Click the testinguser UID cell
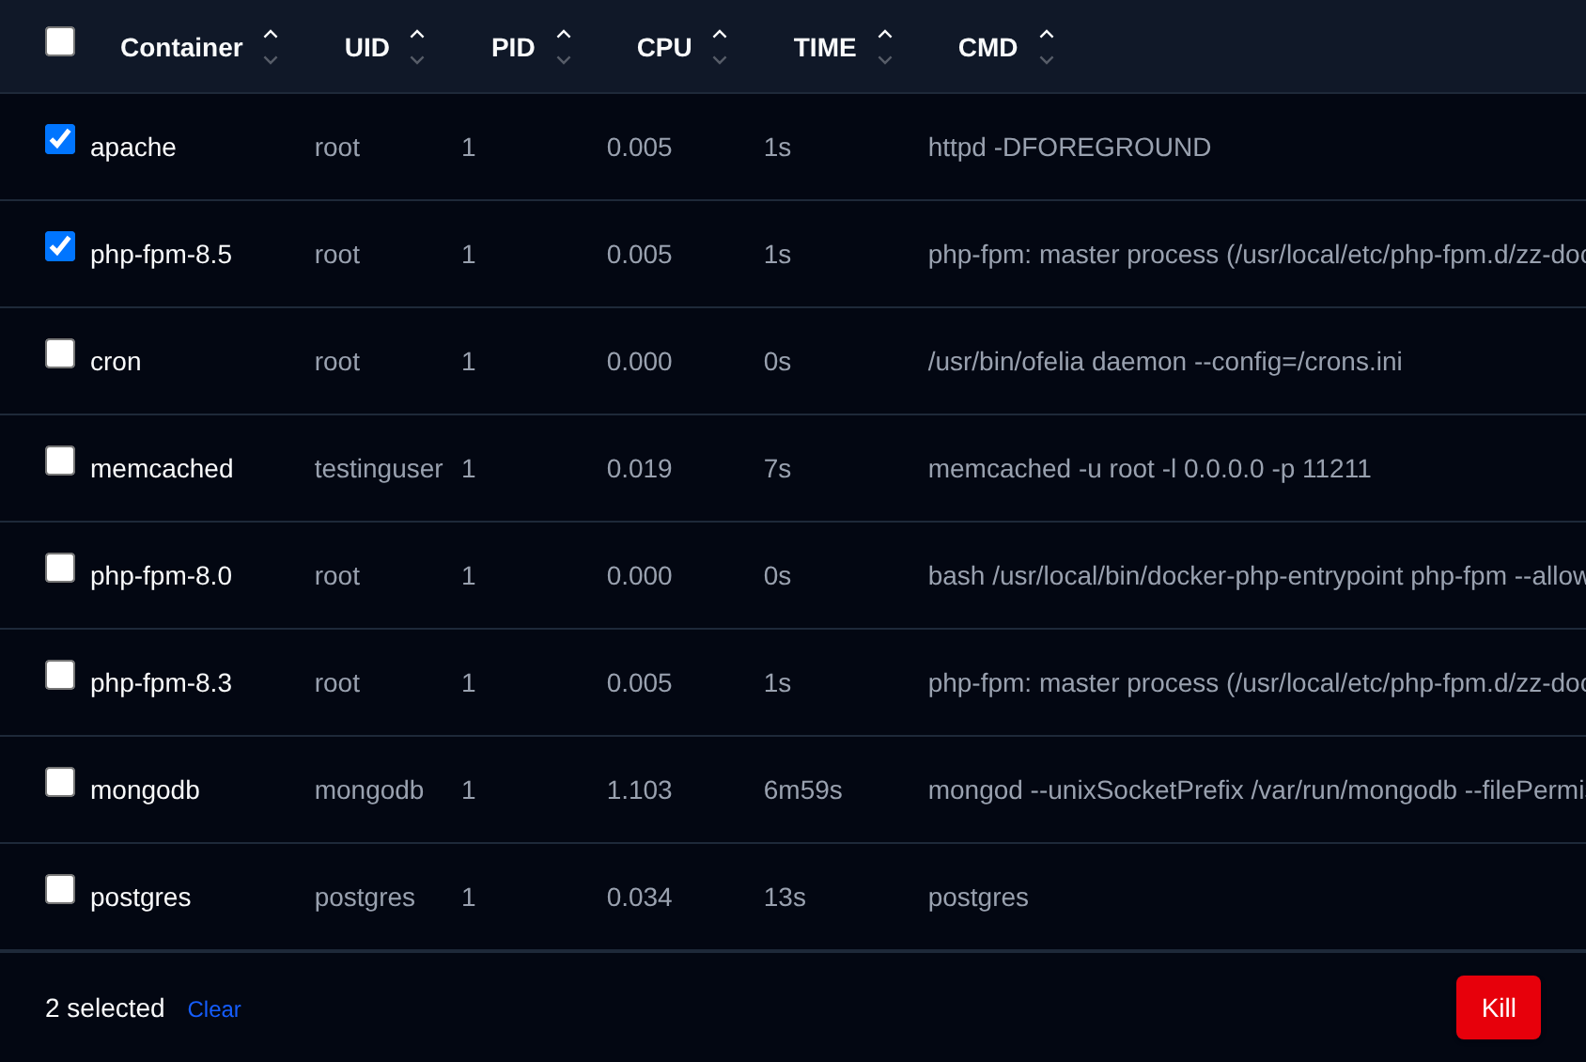This screenshot has width=1586, height=1062. click(379, 469)
